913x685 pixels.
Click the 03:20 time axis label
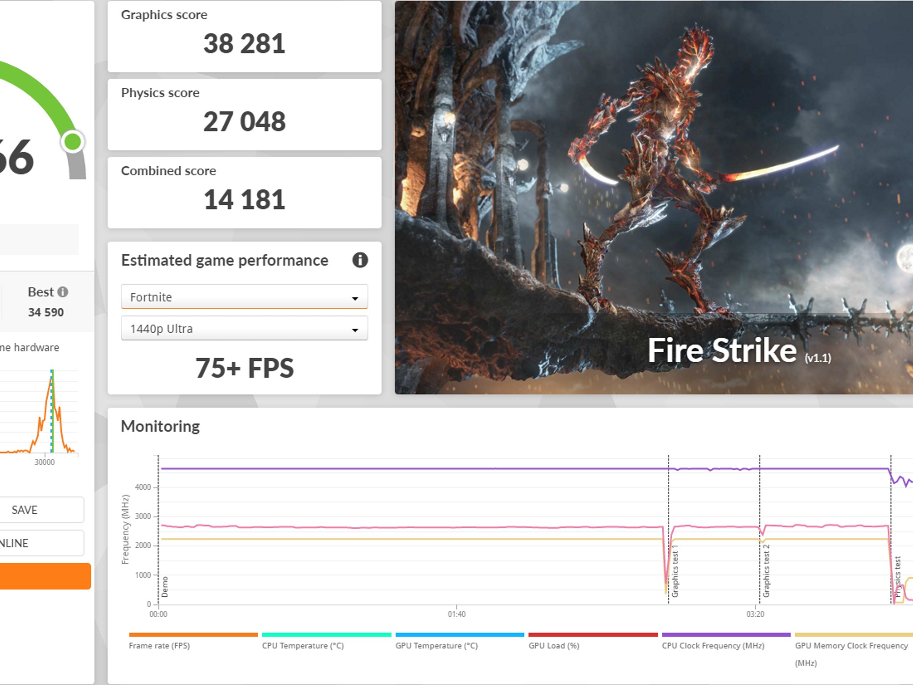coord(755,614)
